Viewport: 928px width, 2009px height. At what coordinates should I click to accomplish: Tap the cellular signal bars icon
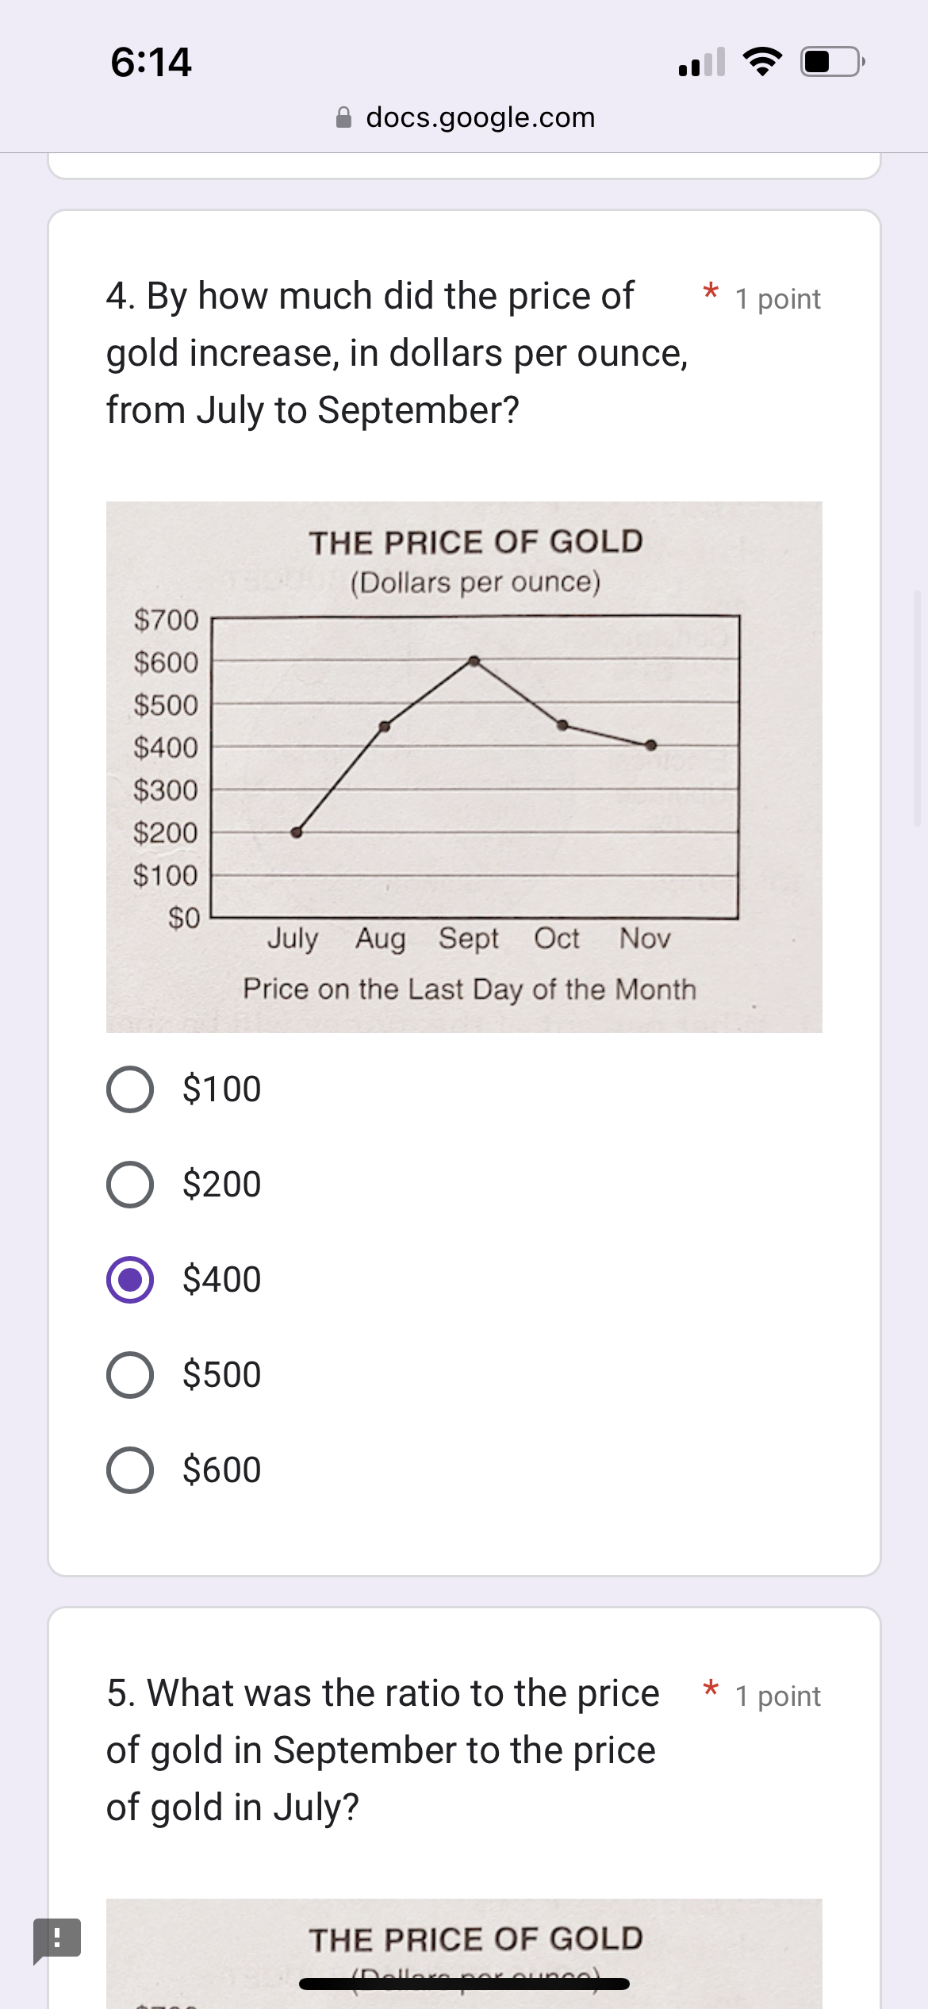702,62
